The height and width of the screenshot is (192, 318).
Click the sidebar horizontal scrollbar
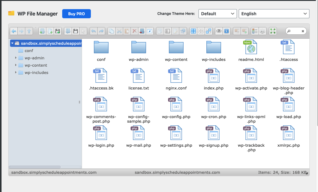tap(35, 167)
